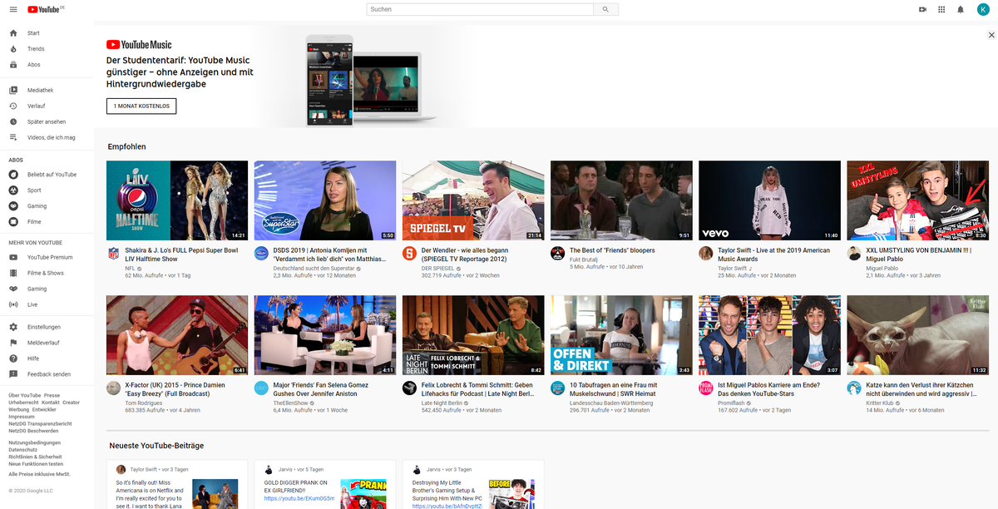
Task: Click the Hilfe question mark icon
Action: click(13, 358)
